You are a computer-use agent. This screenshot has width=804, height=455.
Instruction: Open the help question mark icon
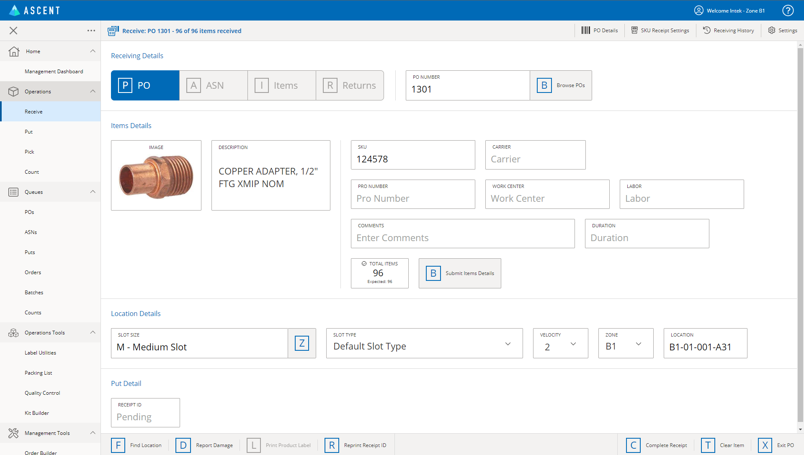pos(788,10)
